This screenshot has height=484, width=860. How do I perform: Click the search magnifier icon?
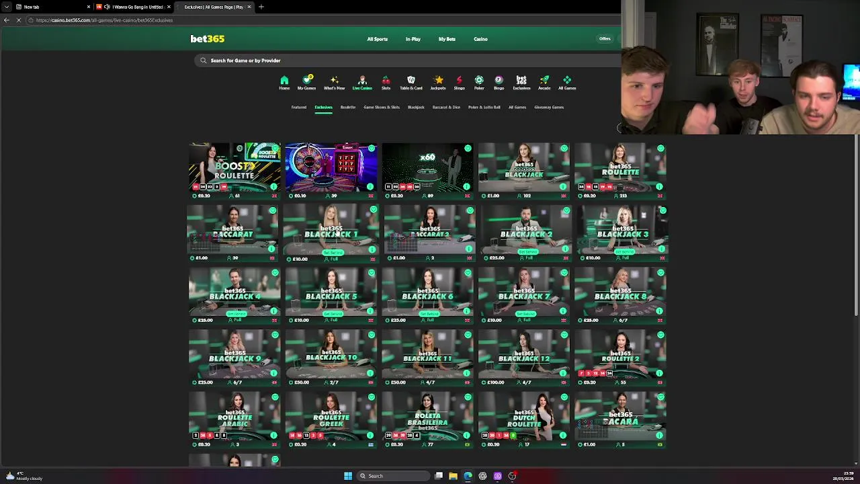[204, 61]
